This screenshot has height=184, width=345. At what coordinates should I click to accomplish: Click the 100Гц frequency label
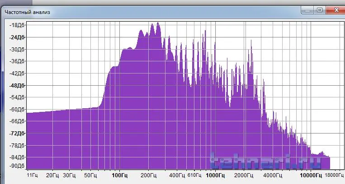[x=119, y=175]
